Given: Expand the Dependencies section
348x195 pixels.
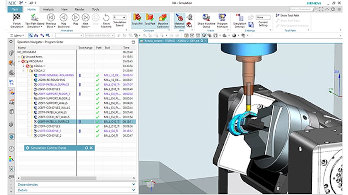Looking at the screenshot, I should pos(76,184).
